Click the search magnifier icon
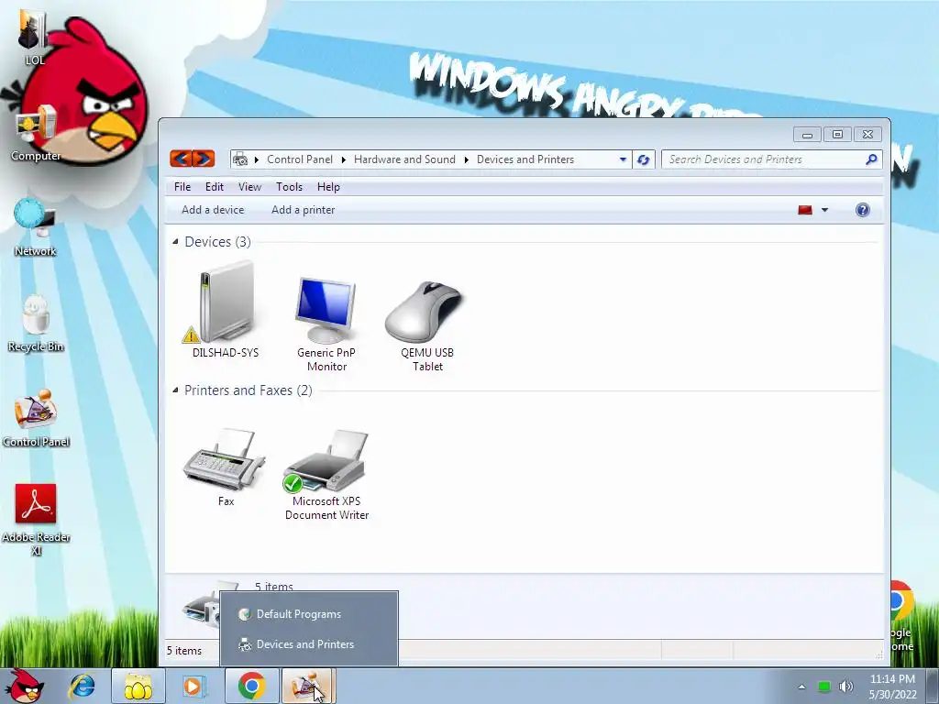The image size is (939, 704). pyautogui.click(x=871, y=159)
